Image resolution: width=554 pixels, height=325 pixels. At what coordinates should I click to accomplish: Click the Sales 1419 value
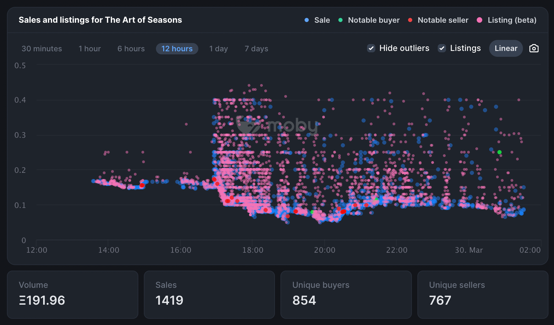coord(169,300)
